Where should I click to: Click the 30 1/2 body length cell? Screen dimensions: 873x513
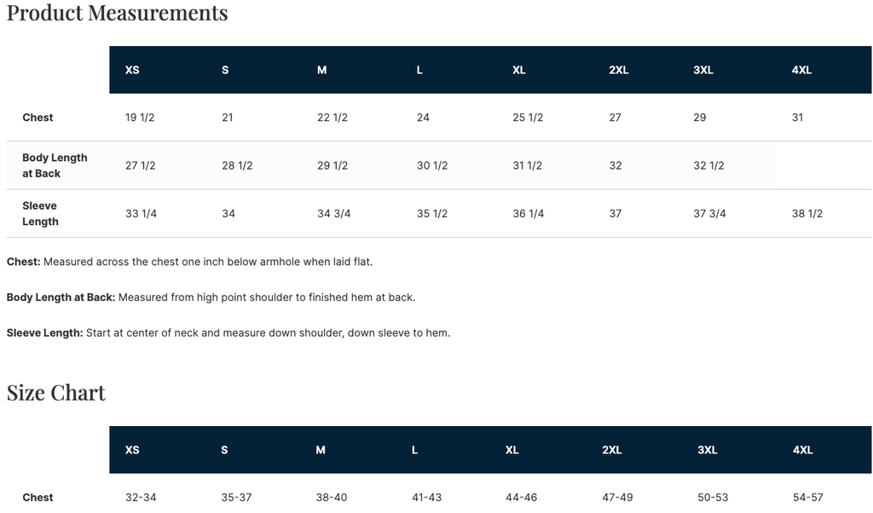click(x=432, y=165)
